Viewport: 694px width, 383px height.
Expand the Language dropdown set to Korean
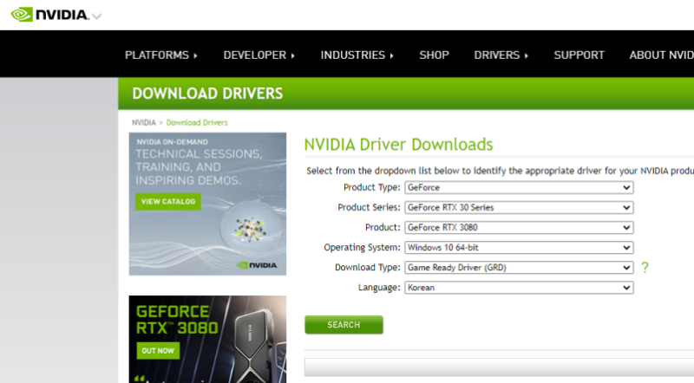click(x=519, y=288)
